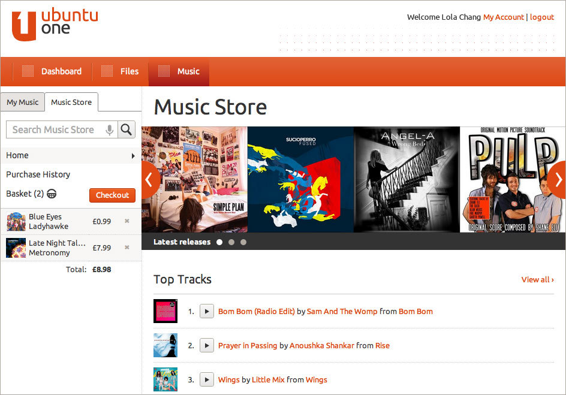Remove Late Night Tales from the basket

[x=127, y=247]
